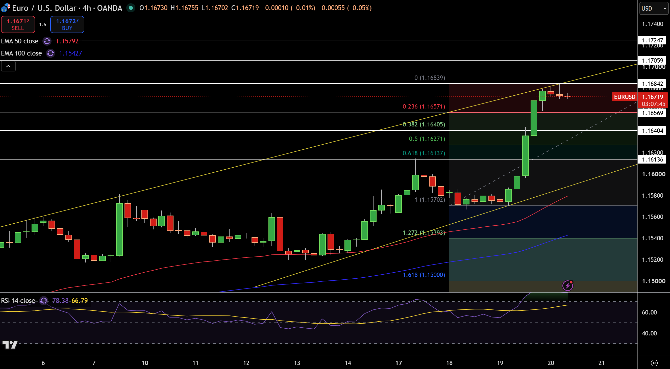Screen dimensions: 670x369
Task: Select the 0 (1.16839) Fibonacci label
Action: click(430, 78)
